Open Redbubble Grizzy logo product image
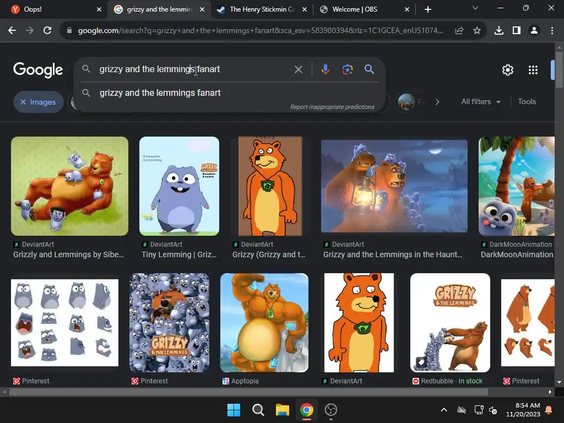The image size is (564, 423). (x=450, y=323)
